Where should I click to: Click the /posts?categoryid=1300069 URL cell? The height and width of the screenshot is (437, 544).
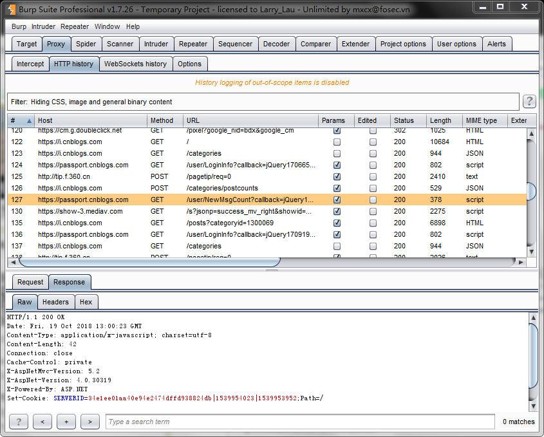(230, 223)
